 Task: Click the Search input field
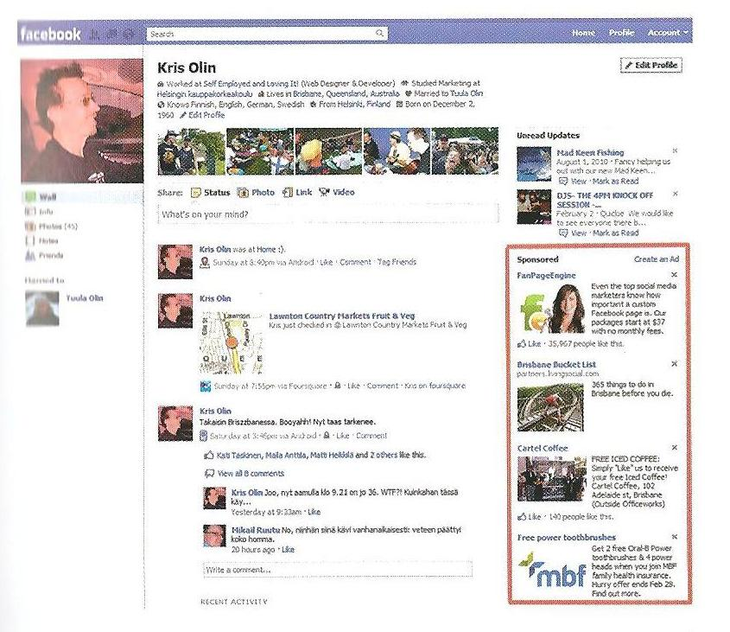267,34
